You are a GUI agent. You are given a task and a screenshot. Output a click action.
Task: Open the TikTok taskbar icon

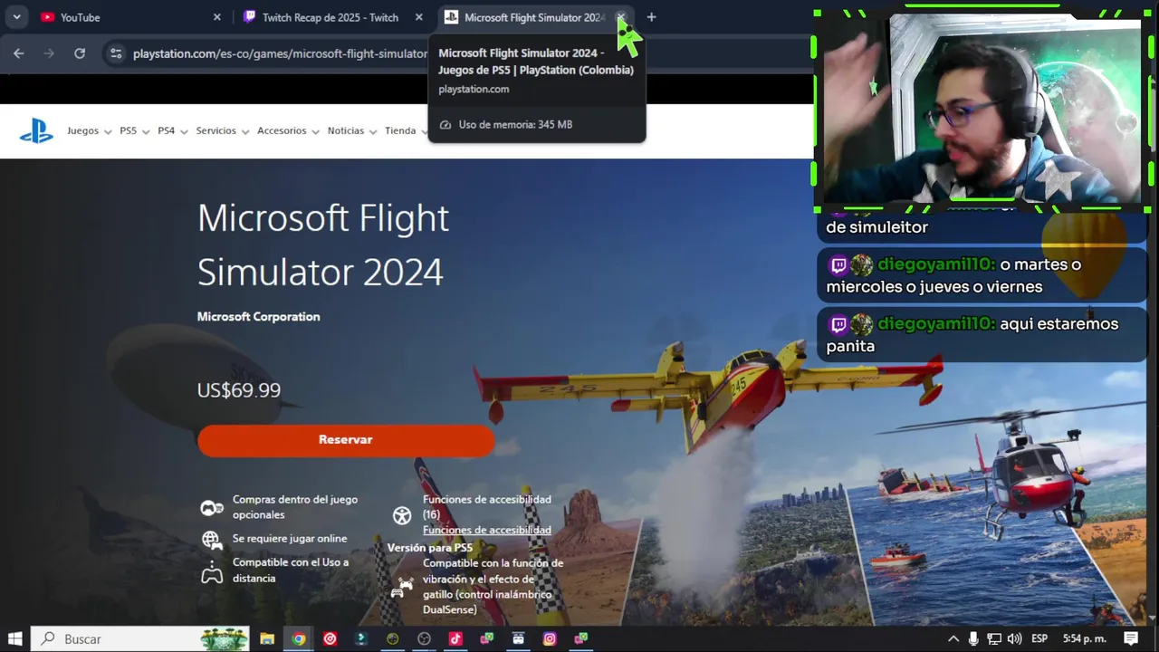(x=455, y=638)
